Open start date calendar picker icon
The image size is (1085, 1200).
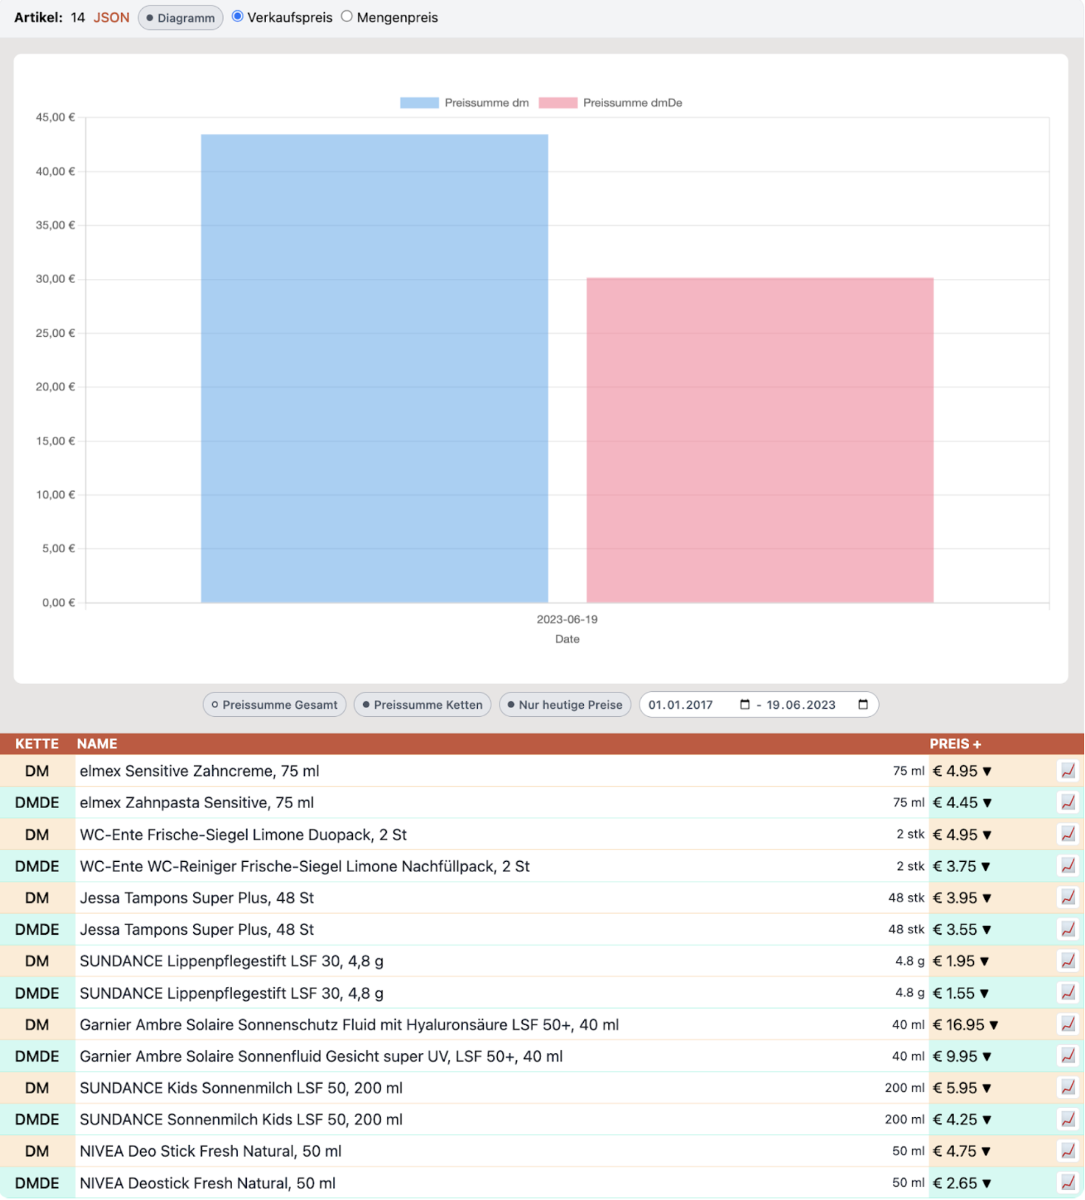click(744, 705)
